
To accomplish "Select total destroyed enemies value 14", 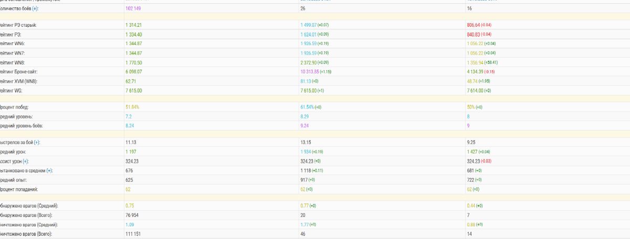I will point(469,234).
